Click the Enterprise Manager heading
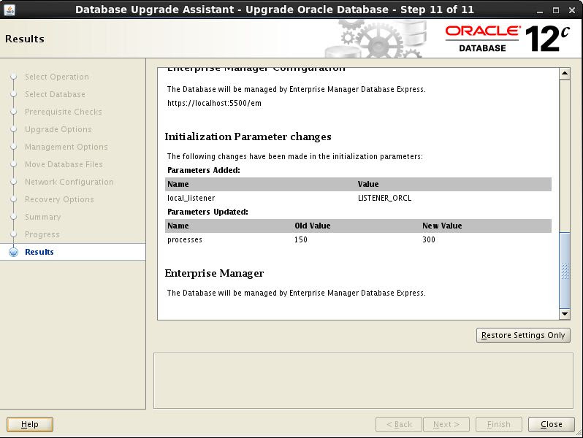The width and height of the screenshot is (583, 438). (214, 274)
